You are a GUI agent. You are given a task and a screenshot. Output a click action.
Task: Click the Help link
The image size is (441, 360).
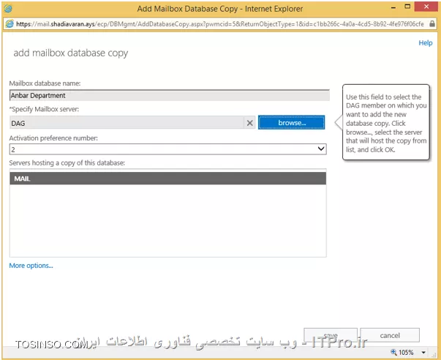click(425, 43)
